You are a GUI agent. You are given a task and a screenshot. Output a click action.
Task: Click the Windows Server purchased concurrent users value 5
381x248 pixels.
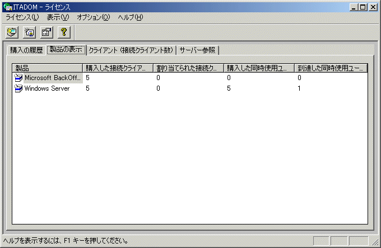[229, 88]
